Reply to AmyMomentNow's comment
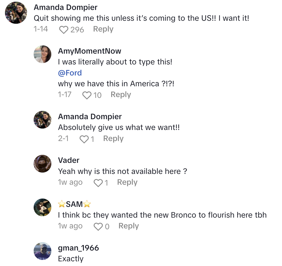The image size is (282, 266). click(x=121, y=95)
